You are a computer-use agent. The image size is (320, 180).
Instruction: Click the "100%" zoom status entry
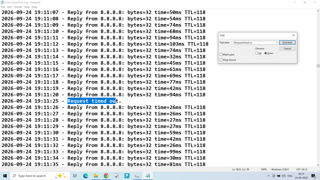point(264,169)
